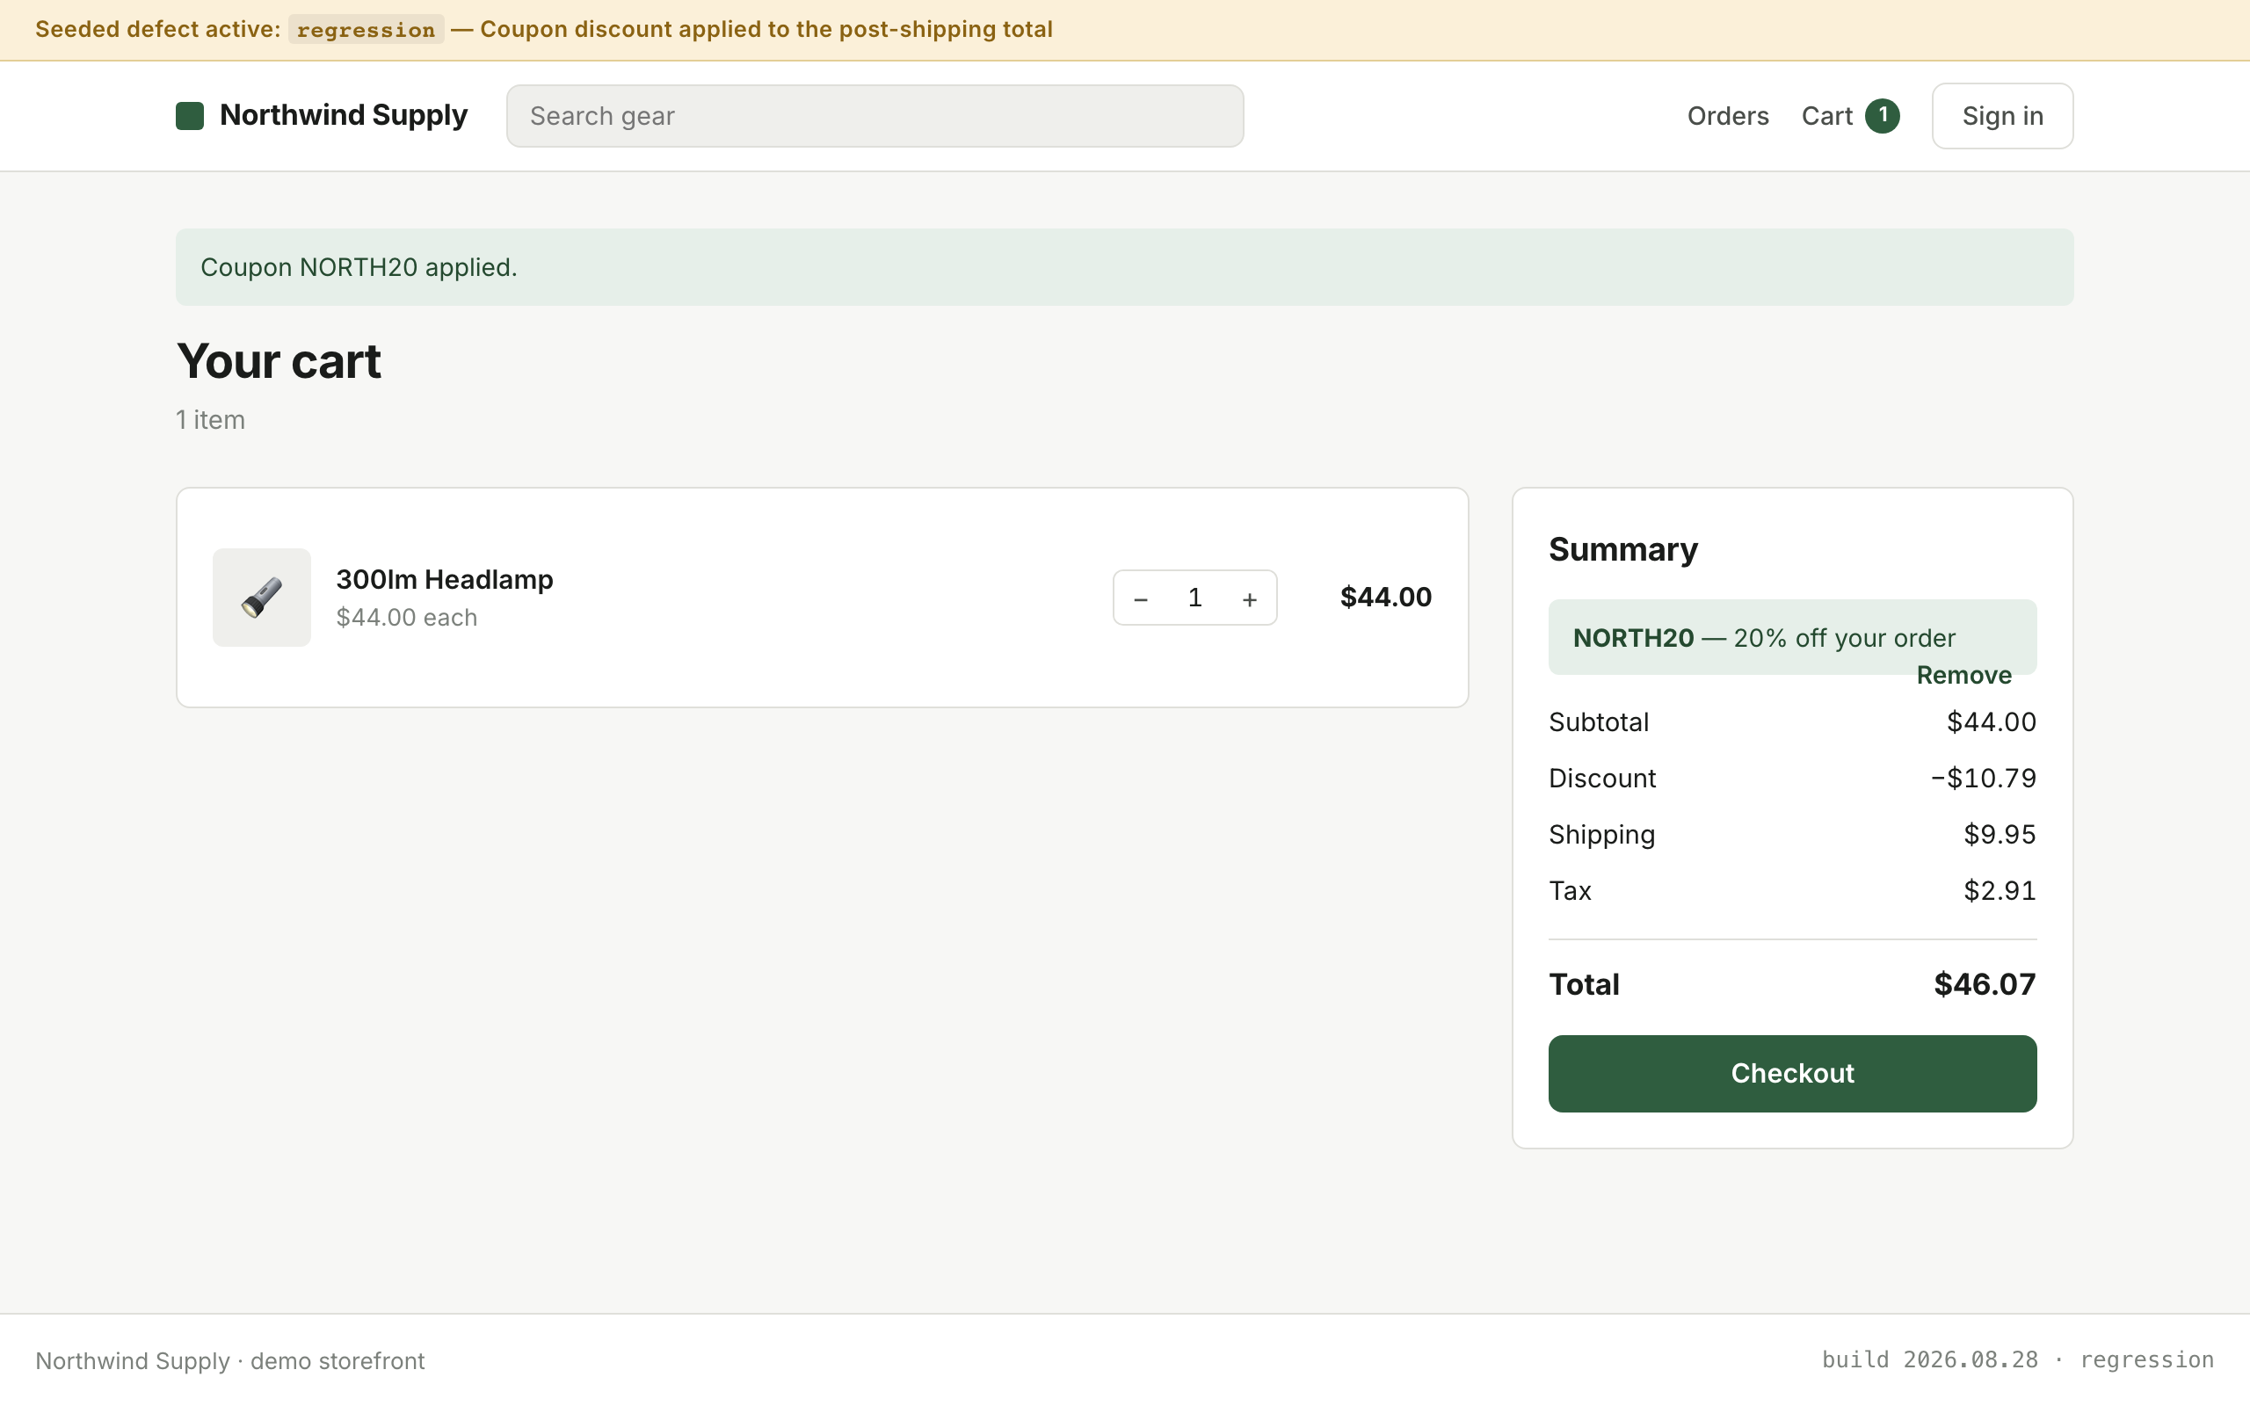The height and width of the screenshot is (1406, 2250).
Task: Click the line total $44.00 in cart row
Action: click(x=1385, y=597)
